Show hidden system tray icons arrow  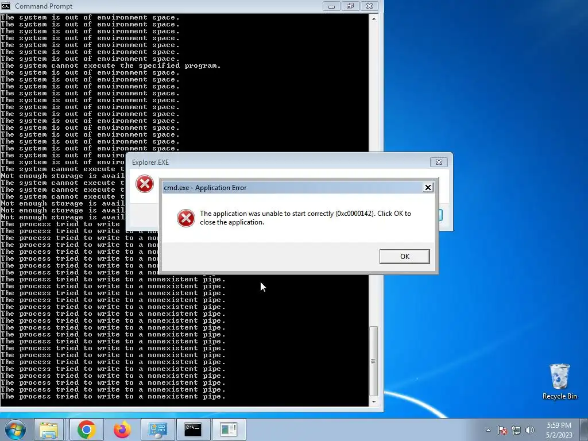click(488, 430)
